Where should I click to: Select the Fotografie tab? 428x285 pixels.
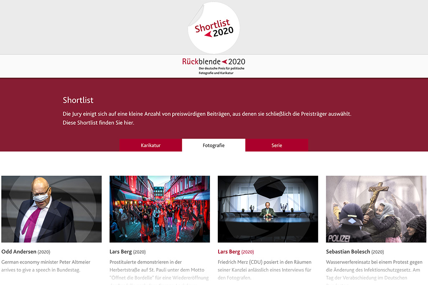[x=214, y=145]
